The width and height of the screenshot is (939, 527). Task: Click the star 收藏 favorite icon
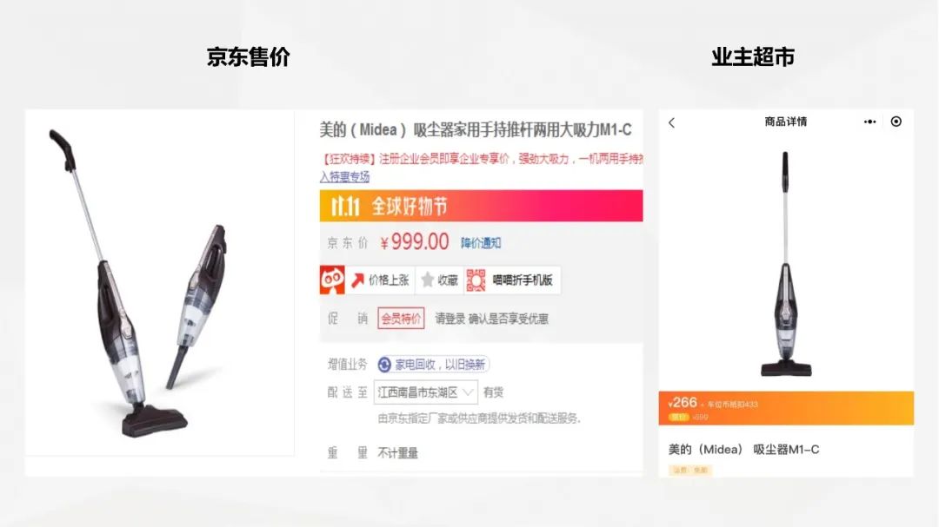(x=427, y=280)
